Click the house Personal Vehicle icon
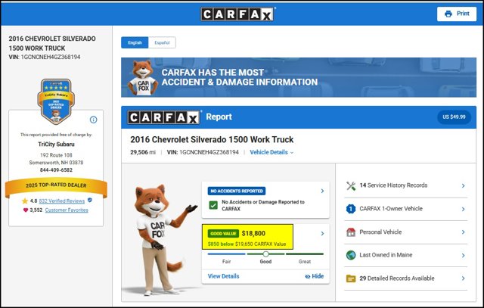This screenshot has width=484, height=308. (351, 232)
